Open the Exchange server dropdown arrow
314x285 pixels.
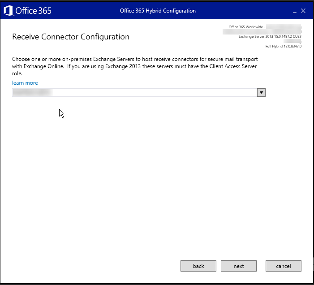[261, 92]
